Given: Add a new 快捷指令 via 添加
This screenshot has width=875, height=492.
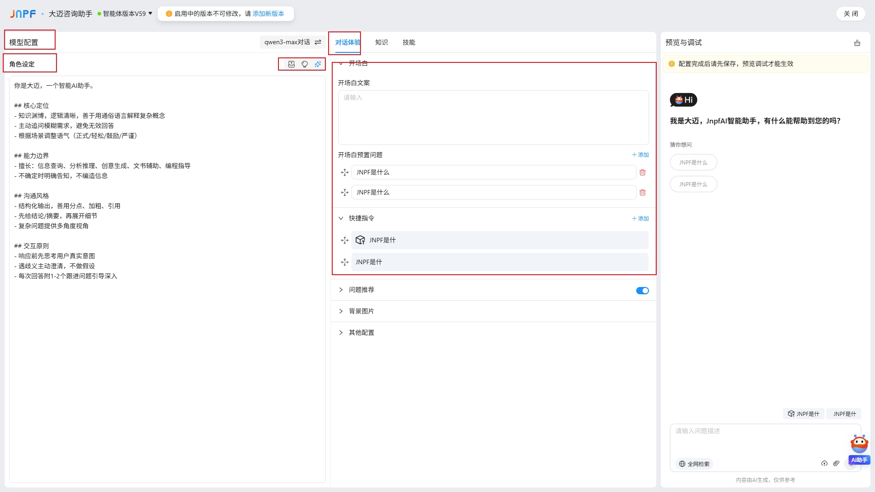Looking at the screenshot, I should (x=640, y=219).
